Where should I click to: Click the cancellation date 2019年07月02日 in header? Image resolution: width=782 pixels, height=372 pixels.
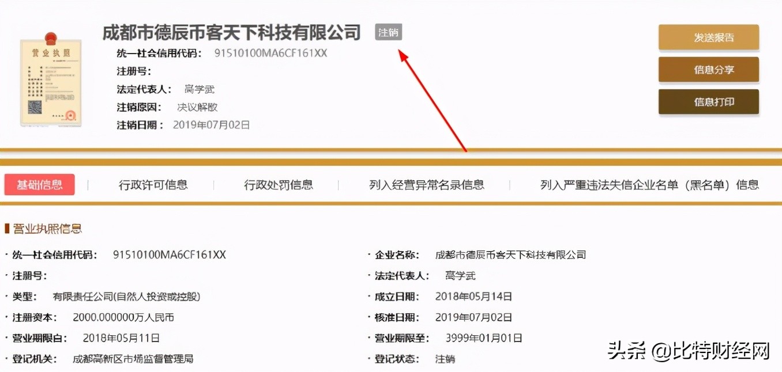pyautogui.click(x=212, y=125)
